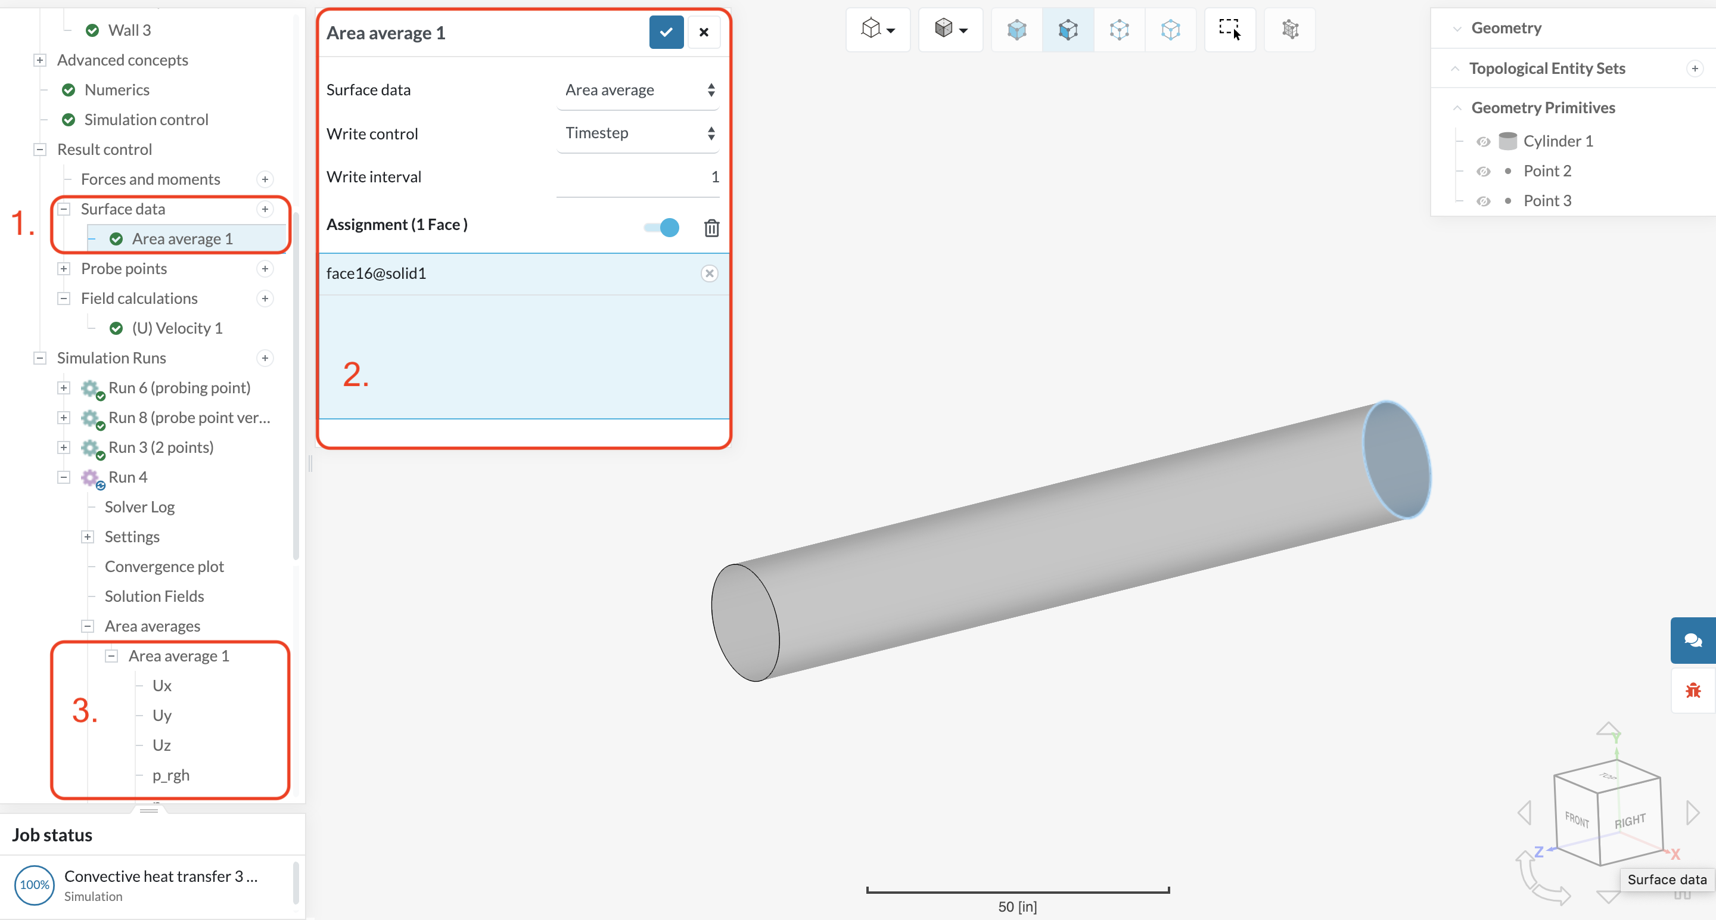1716x920 pixels.
Task: Add new Probe points item with plus
Action: click(265, 269)
